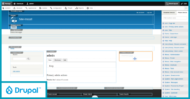Select System : Powered by Drupal block

[x=174, y=86]
